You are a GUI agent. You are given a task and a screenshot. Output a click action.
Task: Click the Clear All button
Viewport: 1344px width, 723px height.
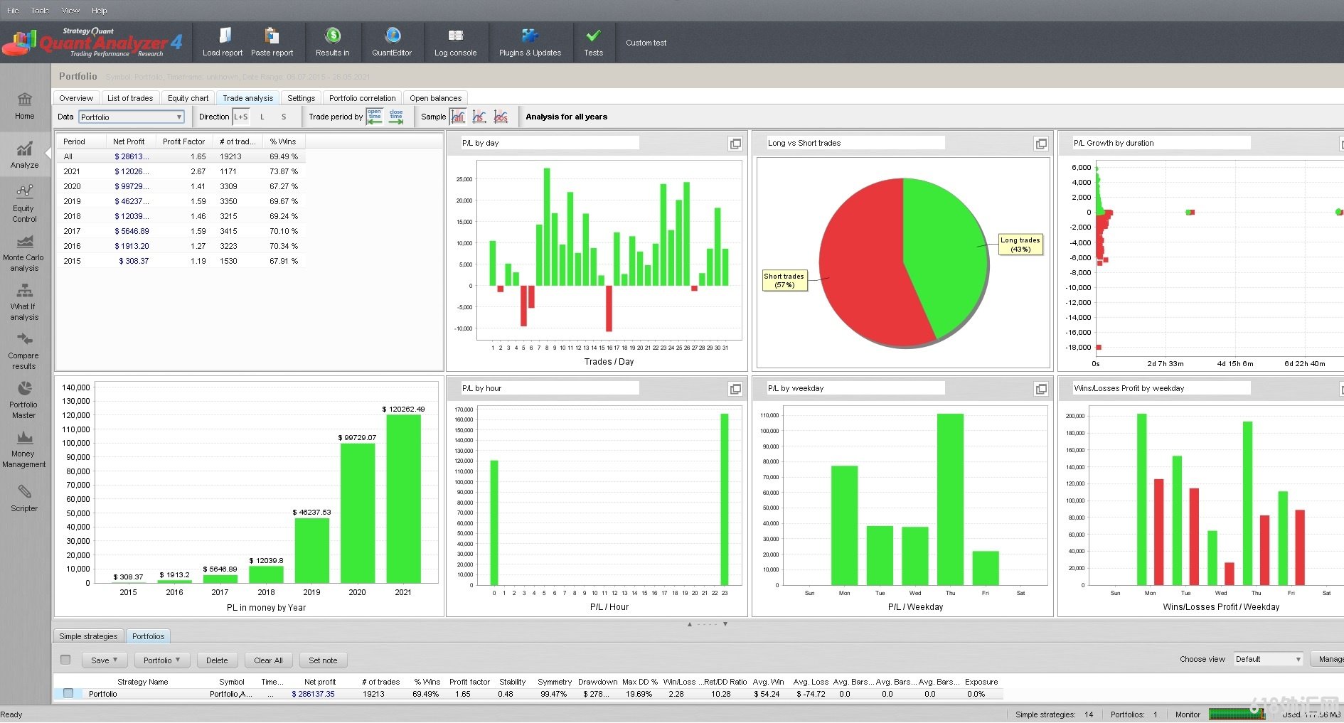click(268, 660)
